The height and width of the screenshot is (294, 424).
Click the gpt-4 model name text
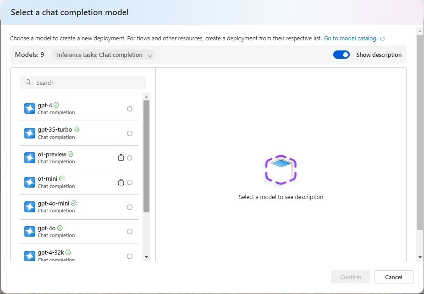pos(45,105)
